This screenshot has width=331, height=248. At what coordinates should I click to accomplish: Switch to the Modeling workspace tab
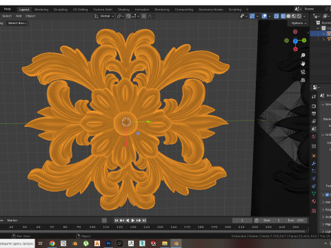click(x=41, y=10)
